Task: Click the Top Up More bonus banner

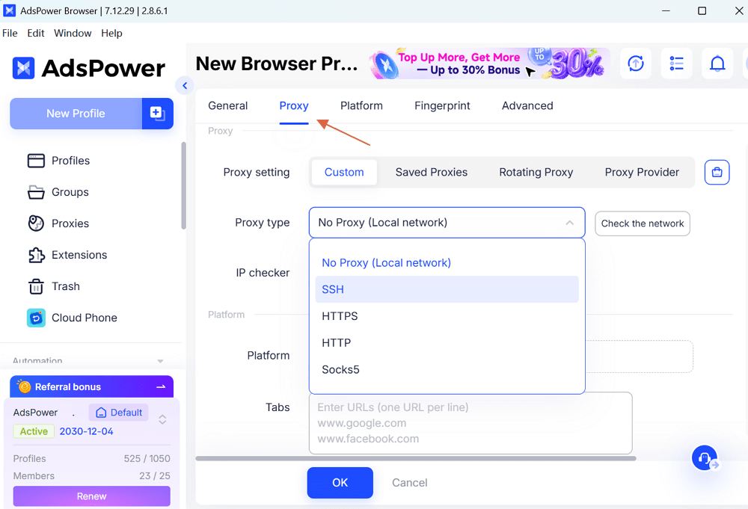Action: tap(489, 64)
